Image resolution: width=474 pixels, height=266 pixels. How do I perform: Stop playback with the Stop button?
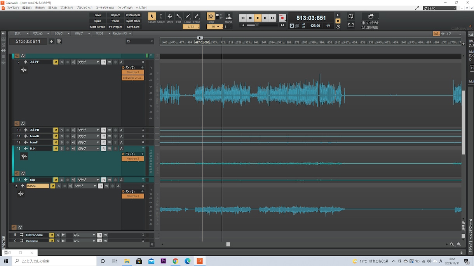pos(250,18)
